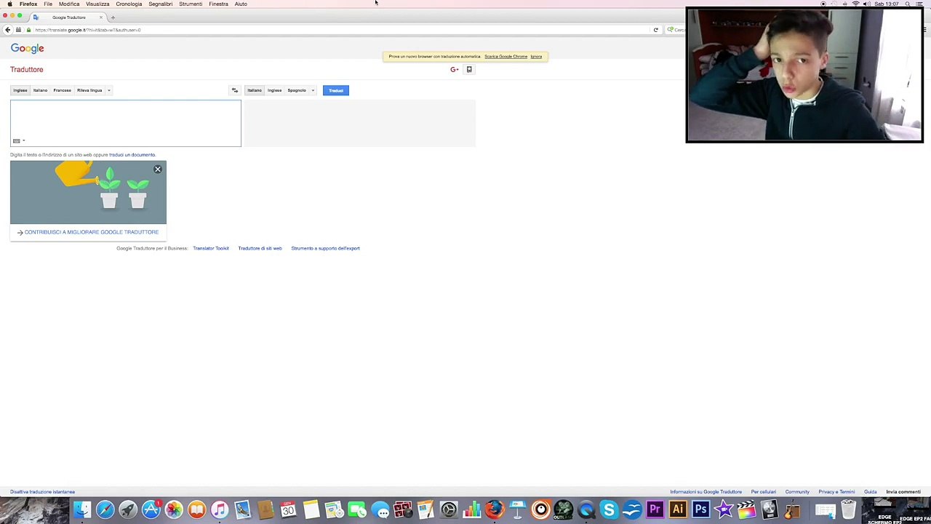Viewport: 931px width, 524px height.
Task: Open iTunes from the Dock
Action: click(220, 509)
